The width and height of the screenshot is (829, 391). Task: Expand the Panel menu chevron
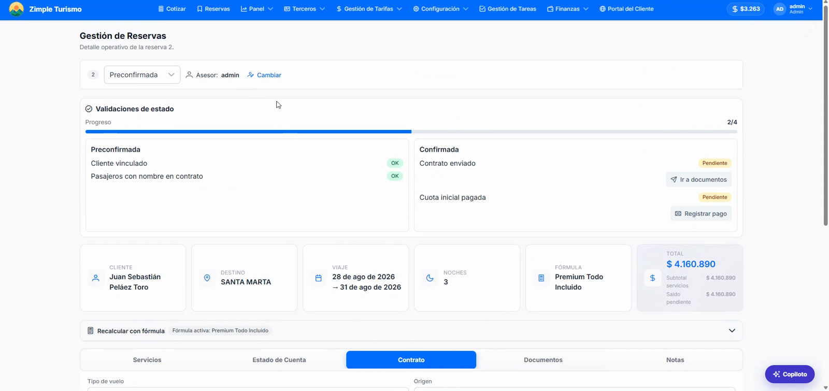(270, 9)
